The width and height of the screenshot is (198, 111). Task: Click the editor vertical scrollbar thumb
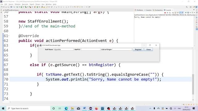[x=193, y=84]
